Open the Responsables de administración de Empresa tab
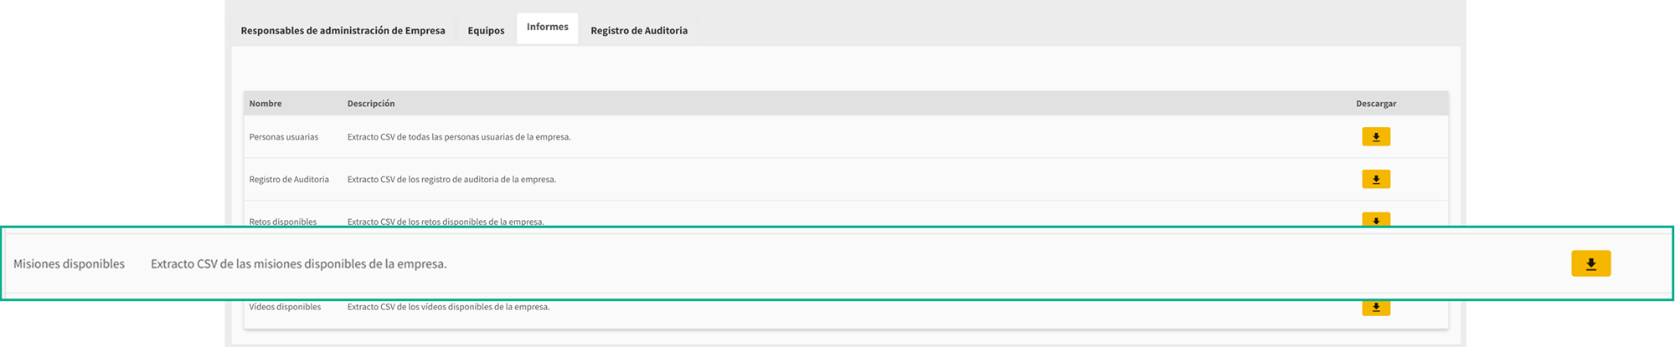 pos(343,30)
